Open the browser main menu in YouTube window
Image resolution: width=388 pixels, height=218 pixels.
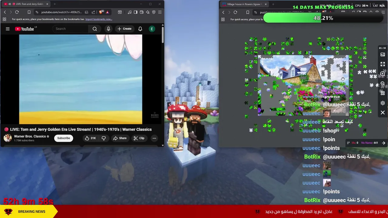pos(160,12)
